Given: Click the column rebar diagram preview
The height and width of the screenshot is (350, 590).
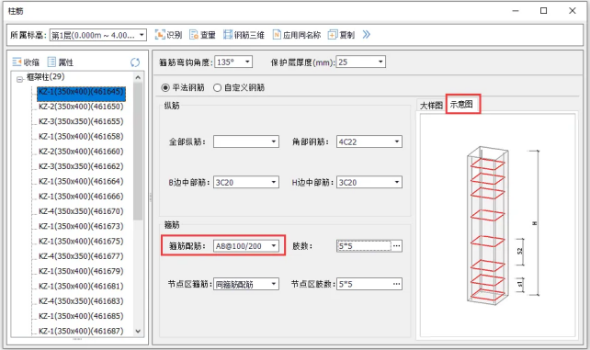Looking at the screenshot, I should pos(497,226).
